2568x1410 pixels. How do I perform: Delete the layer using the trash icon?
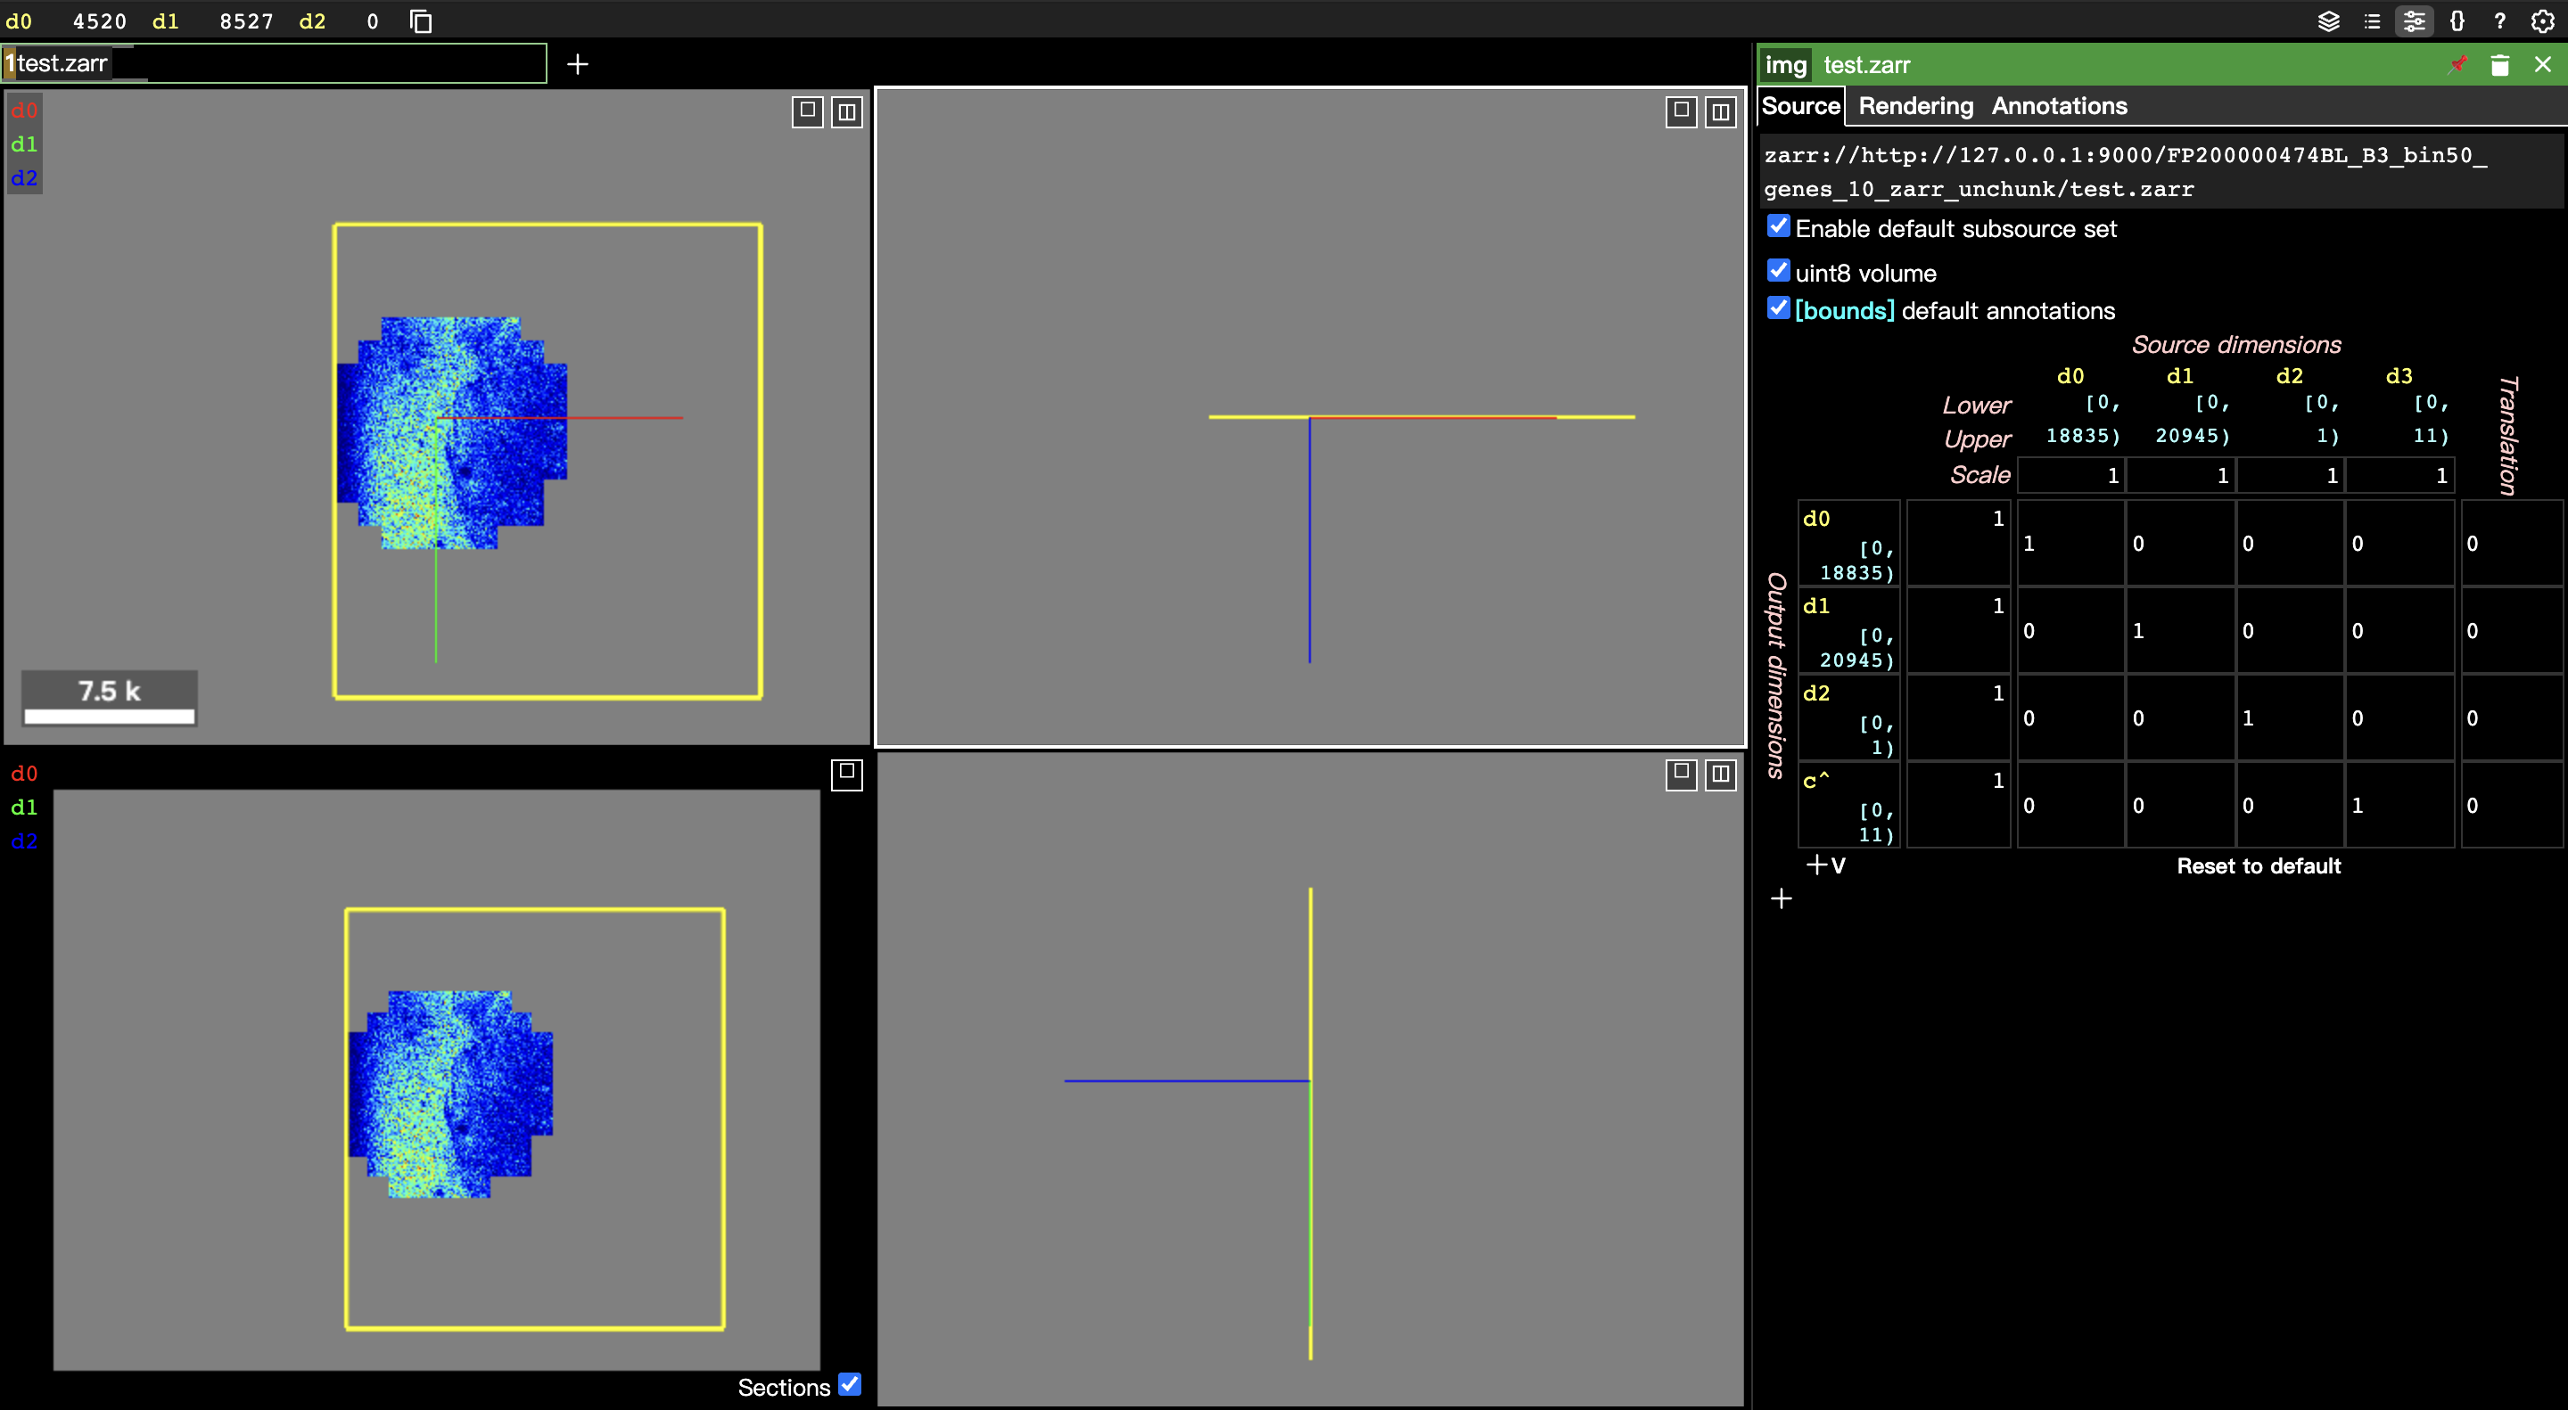coord(2499,65)
